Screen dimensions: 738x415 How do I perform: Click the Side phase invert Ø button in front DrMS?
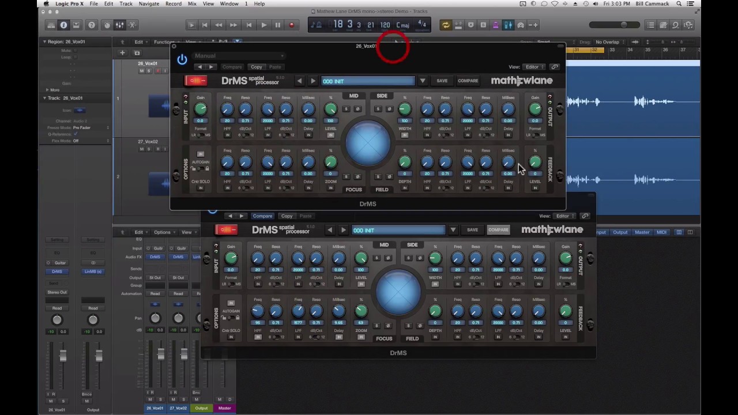389,109
